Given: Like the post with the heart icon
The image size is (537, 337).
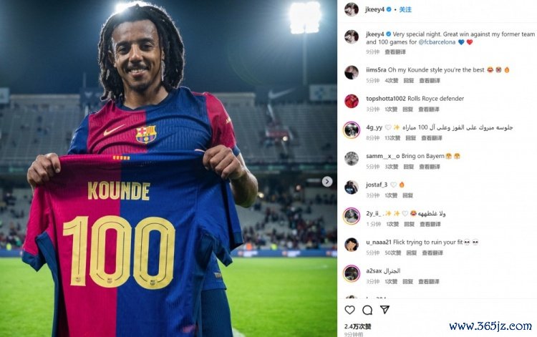Looking at the screenshot, I should click(x=349, y=310).
